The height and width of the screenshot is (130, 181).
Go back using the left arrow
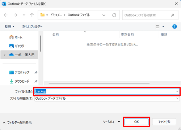pos(6,15)
